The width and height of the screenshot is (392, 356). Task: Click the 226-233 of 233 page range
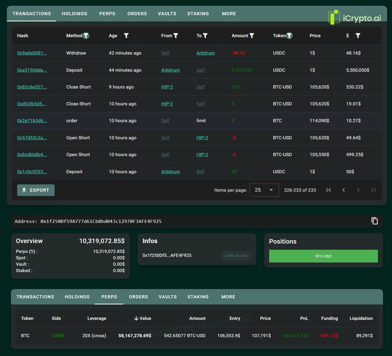(x=300, y=190)
